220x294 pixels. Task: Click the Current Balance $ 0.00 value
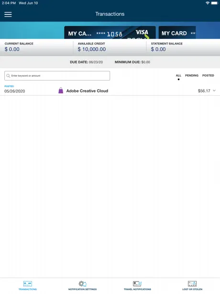[12, 49]
